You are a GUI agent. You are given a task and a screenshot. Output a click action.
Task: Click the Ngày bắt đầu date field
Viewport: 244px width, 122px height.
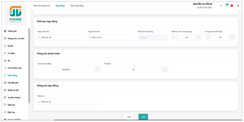coord(60,37)
